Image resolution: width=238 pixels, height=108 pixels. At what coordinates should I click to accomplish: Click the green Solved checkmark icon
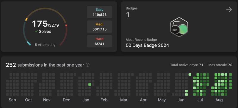(x=36, y=31)
